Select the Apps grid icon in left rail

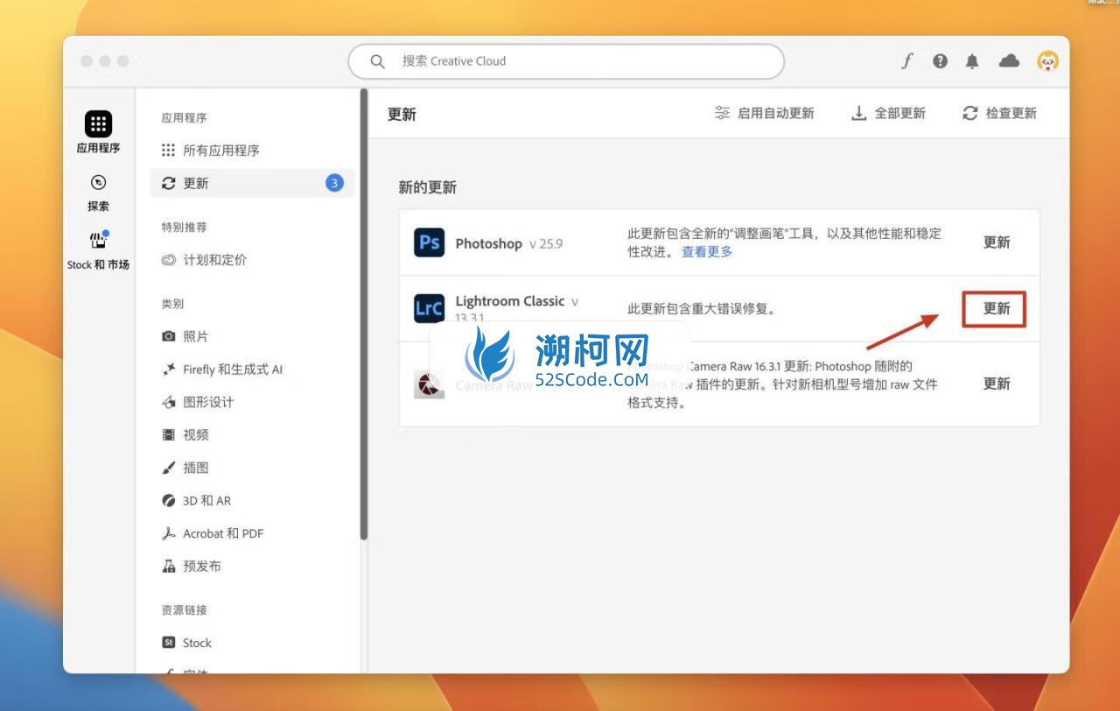(98, 123)
